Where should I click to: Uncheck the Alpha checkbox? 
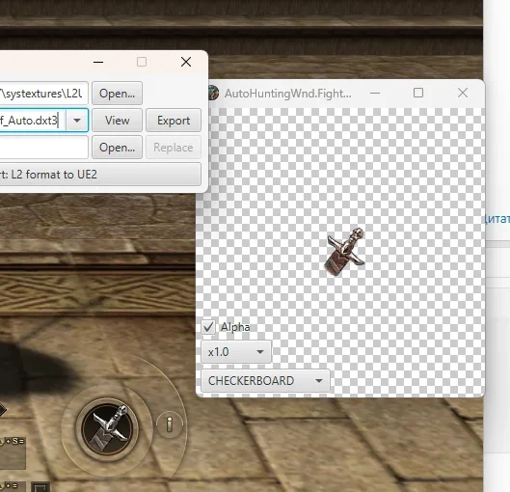[208, 327]
